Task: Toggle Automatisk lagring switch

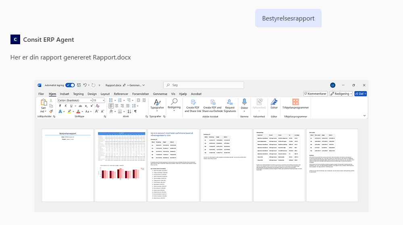Action: pyautogui.click(x=70, y=85)
